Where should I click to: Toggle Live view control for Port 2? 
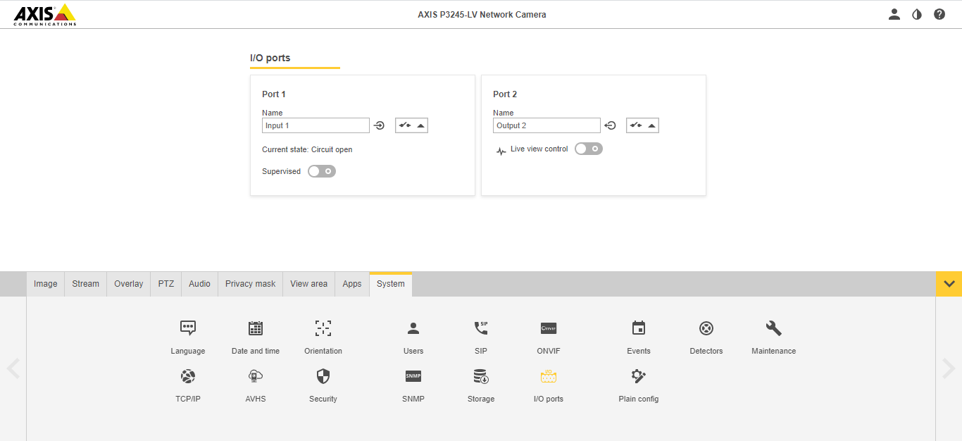point(589,149)
